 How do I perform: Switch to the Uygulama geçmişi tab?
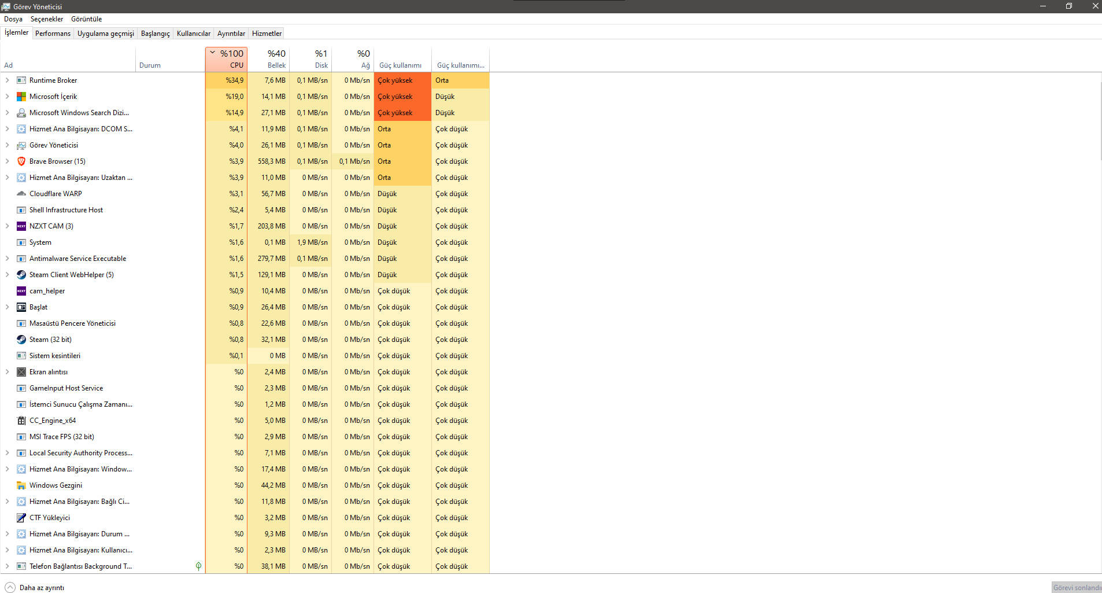click(x=106, y=34)
